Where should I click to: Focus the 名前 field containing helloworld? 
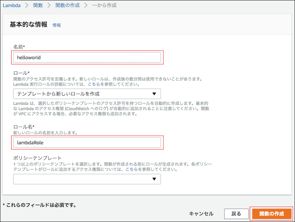point(87,57)
